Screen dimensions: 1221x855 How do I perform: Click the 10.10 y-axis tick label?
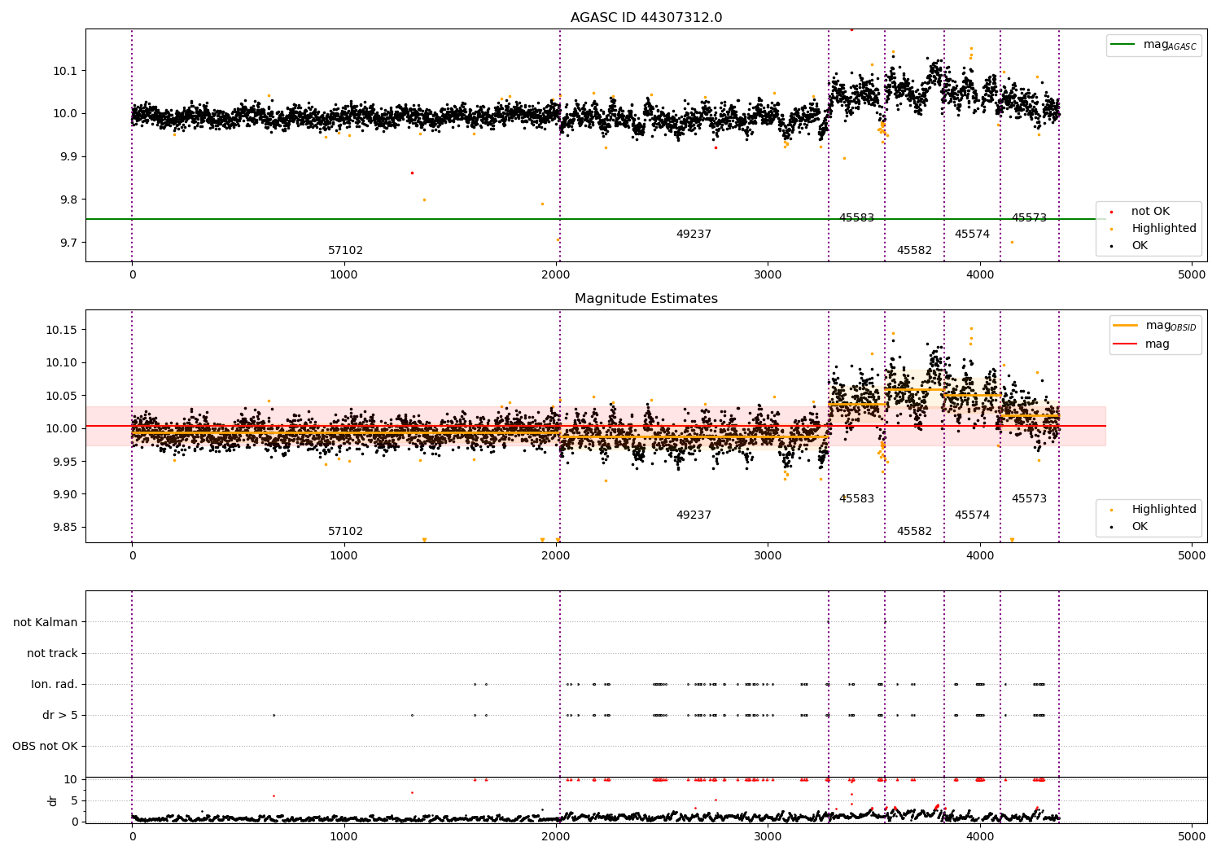click(62, 363)
